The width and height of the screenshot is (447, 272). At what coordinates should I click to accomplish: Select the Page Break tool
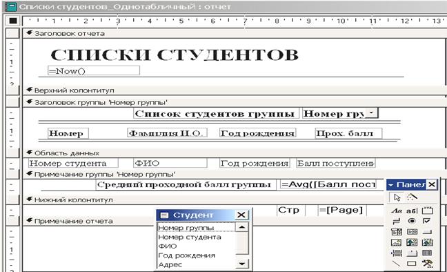pyautogui.click(x=397, y=253)
